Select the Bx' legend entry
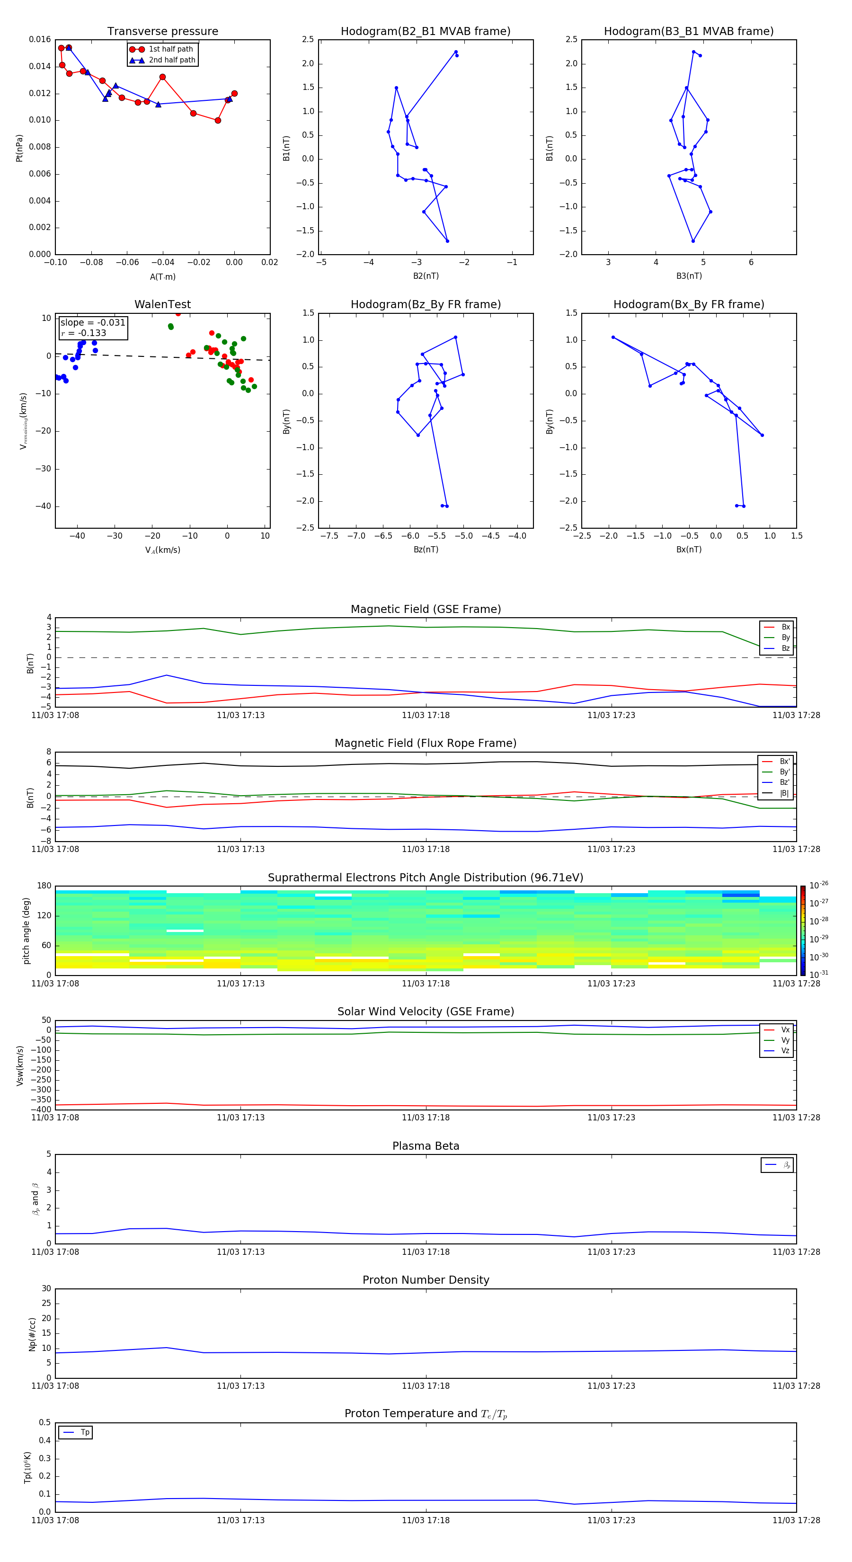852x1562 pixels. [776, 762]
